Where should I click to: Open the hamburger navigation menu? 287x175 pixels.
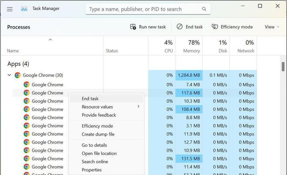(10, 9)
